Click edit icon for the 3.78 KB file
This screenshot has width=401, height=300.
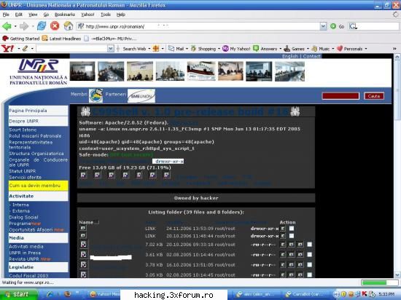click(x=292, y=265)
